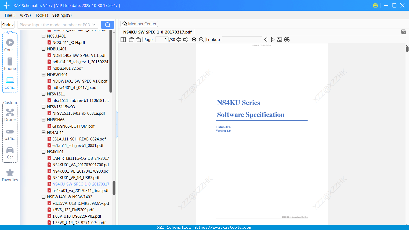Open the VIP(V) menu
The image size is (409, 230).
25,15
